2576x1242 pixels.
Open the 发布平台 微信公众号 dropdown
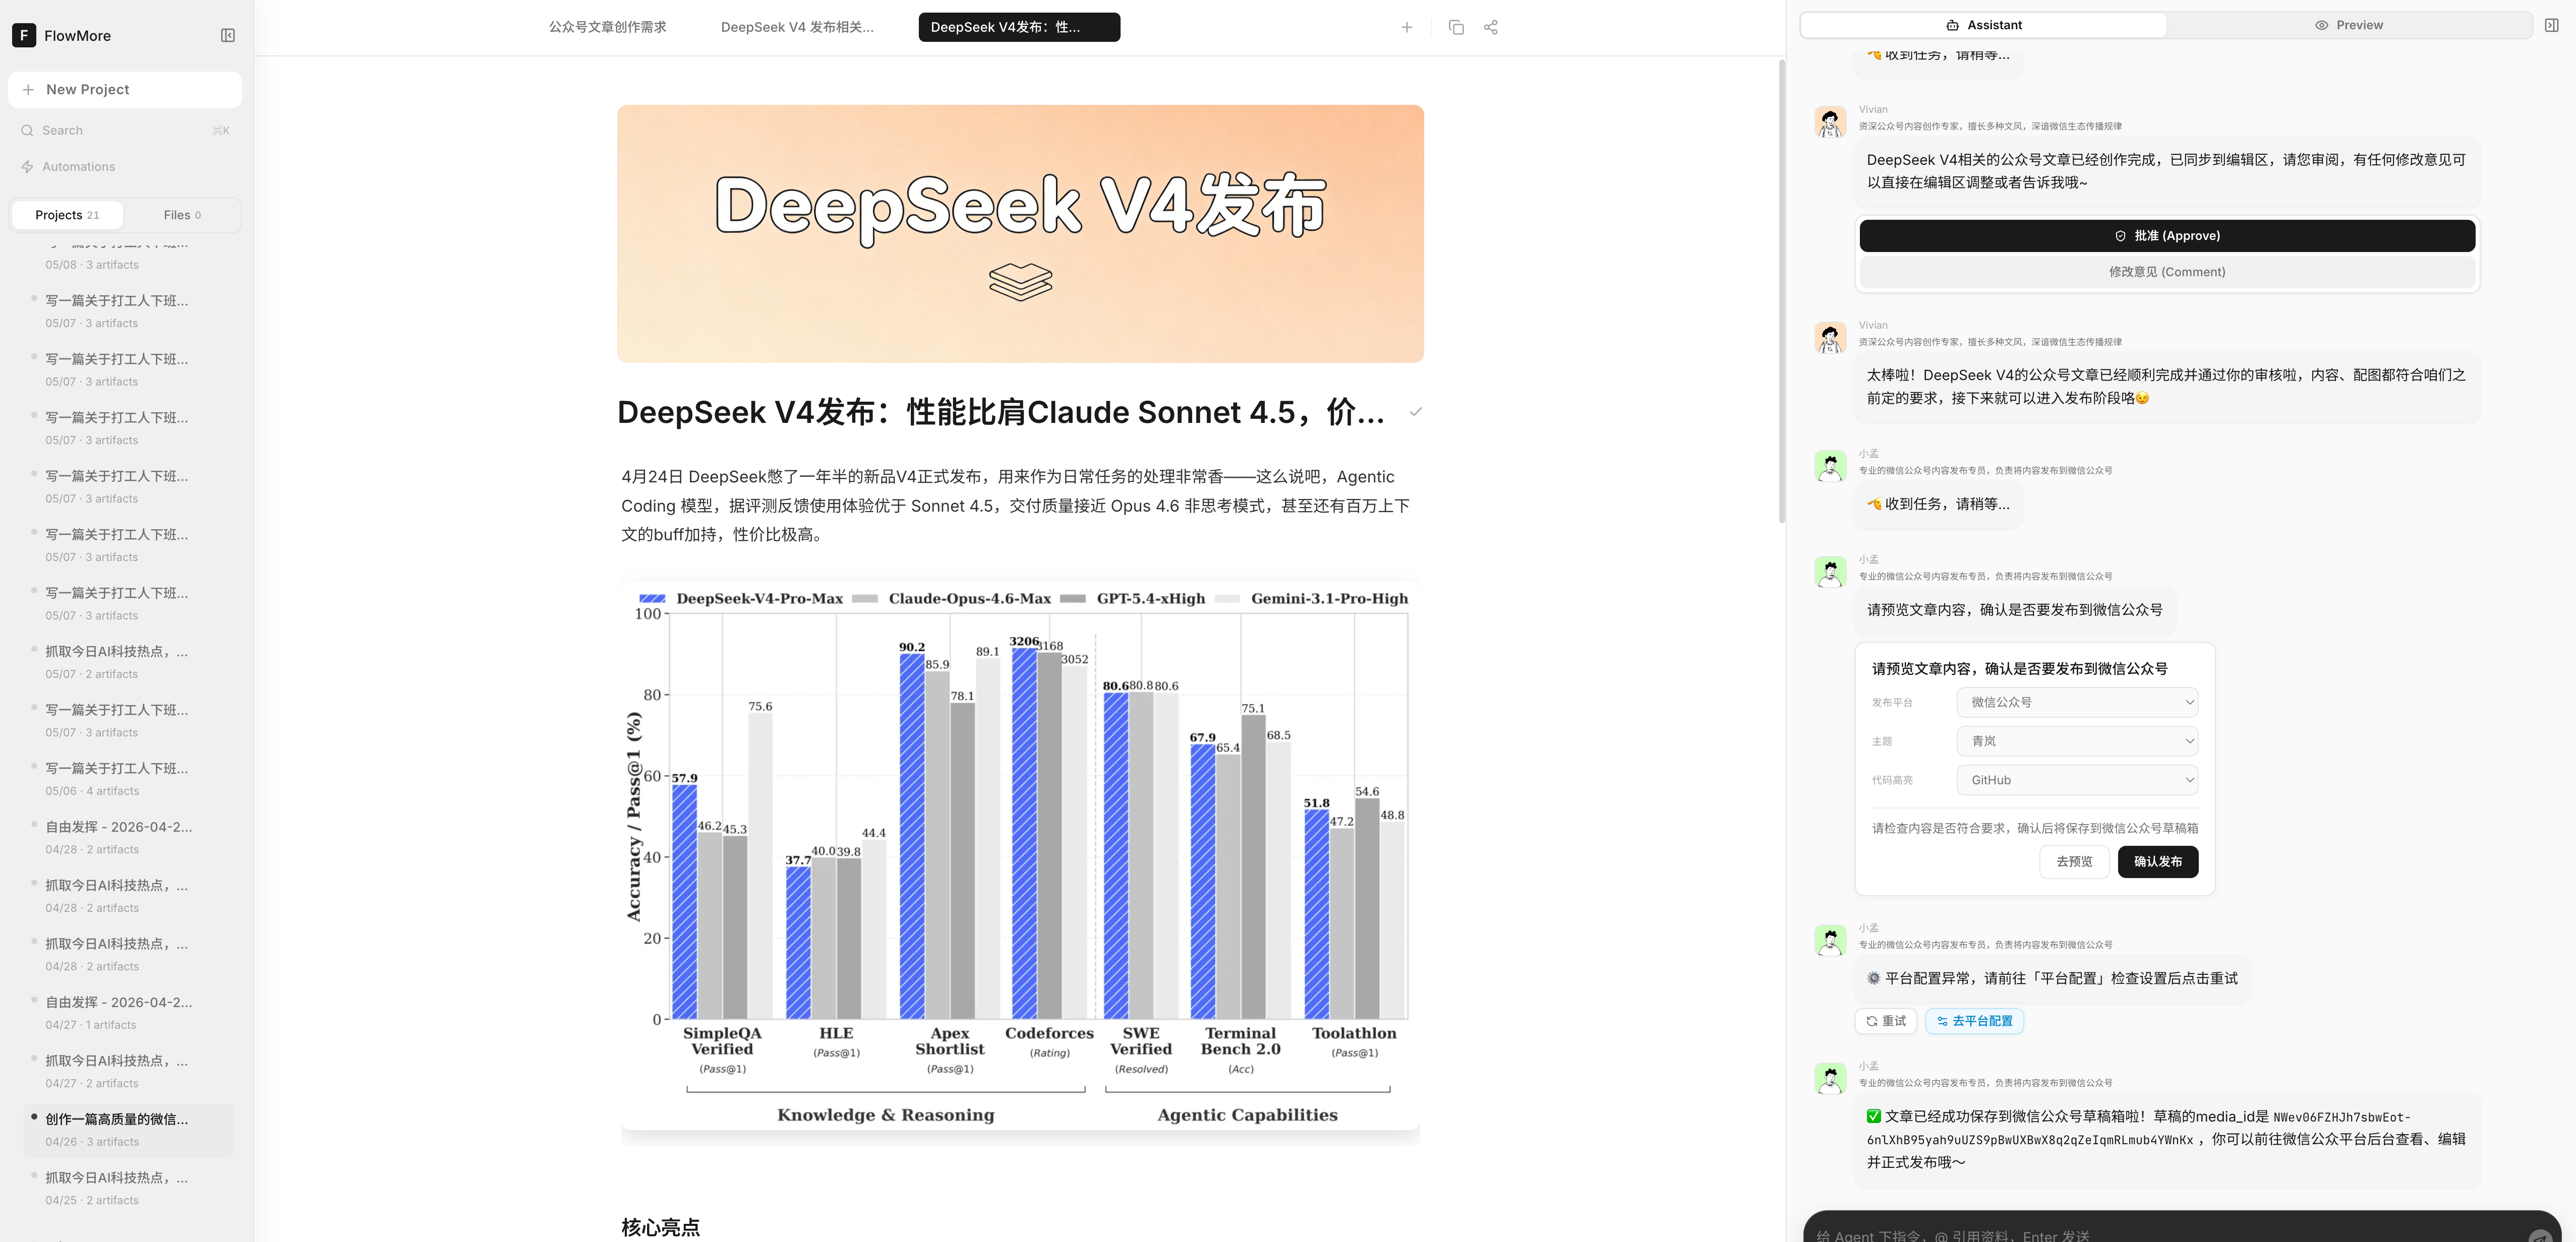pos(2077,703)
